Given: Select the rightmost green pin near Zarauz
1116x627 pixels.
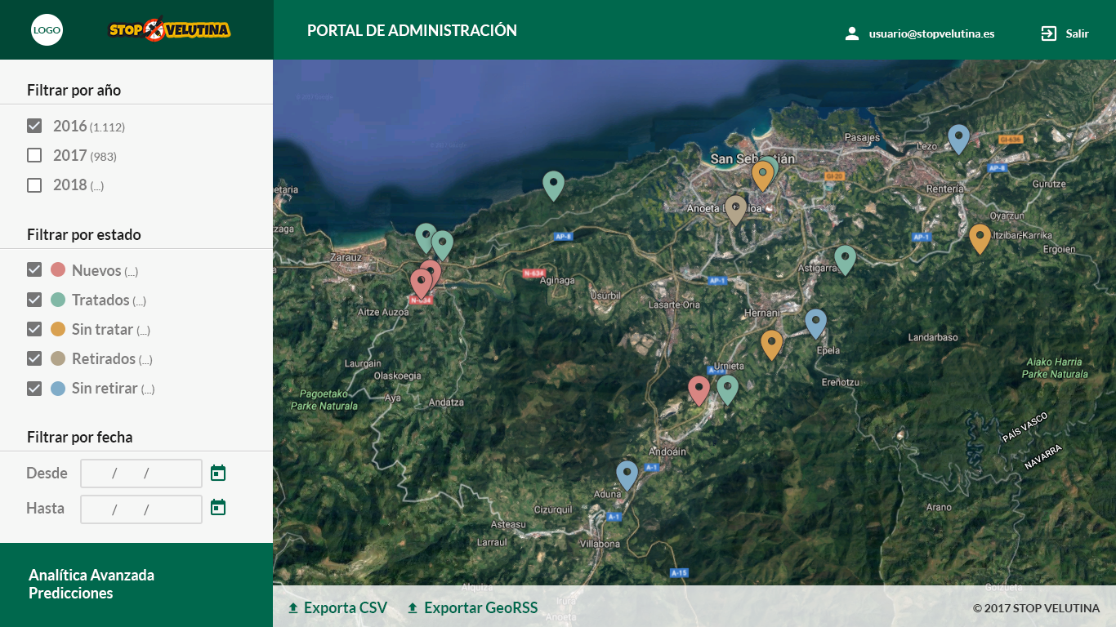Looking at the screenshot, I should [x=442, y=245].
